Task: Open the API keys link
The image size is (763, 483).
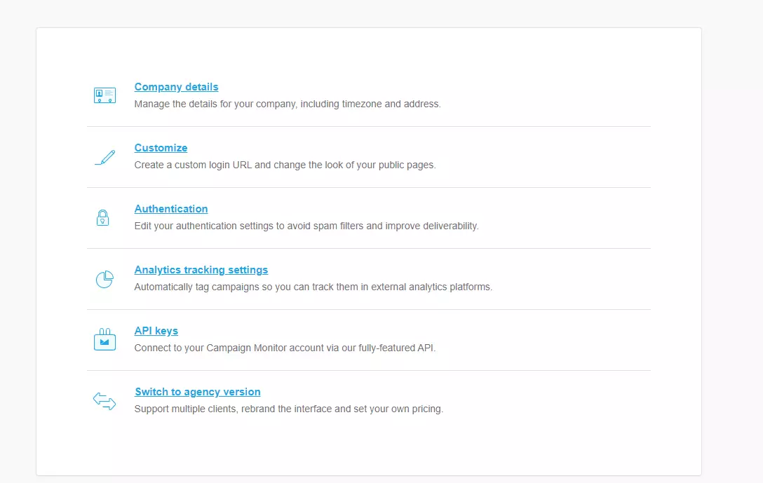Action: (156, 331)
